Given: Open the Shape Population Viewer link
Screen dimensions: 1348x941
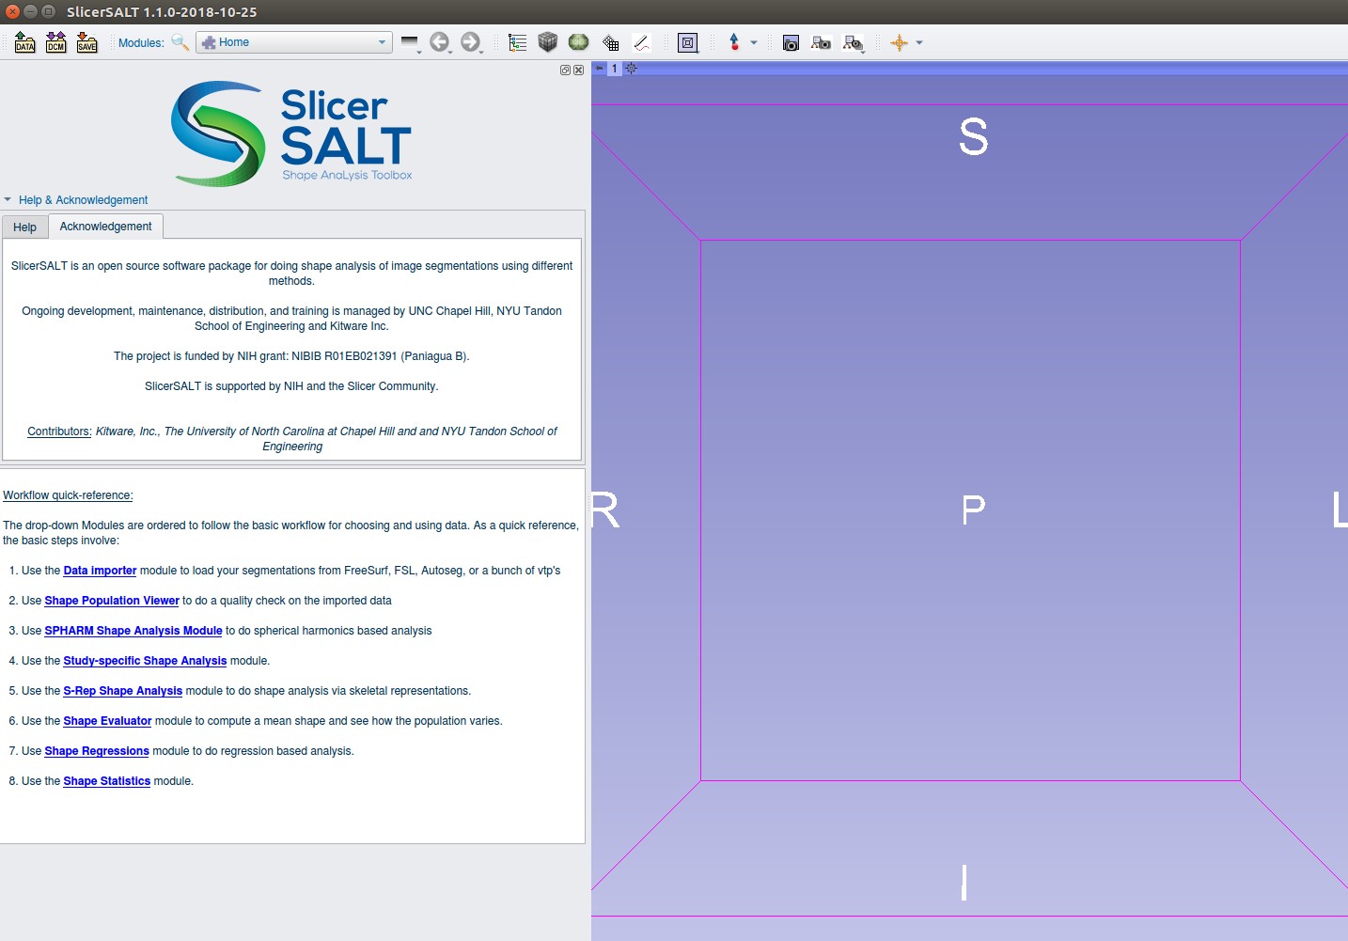Looking at the screenshot, I should pyautogui.click(x=112, y=601).
